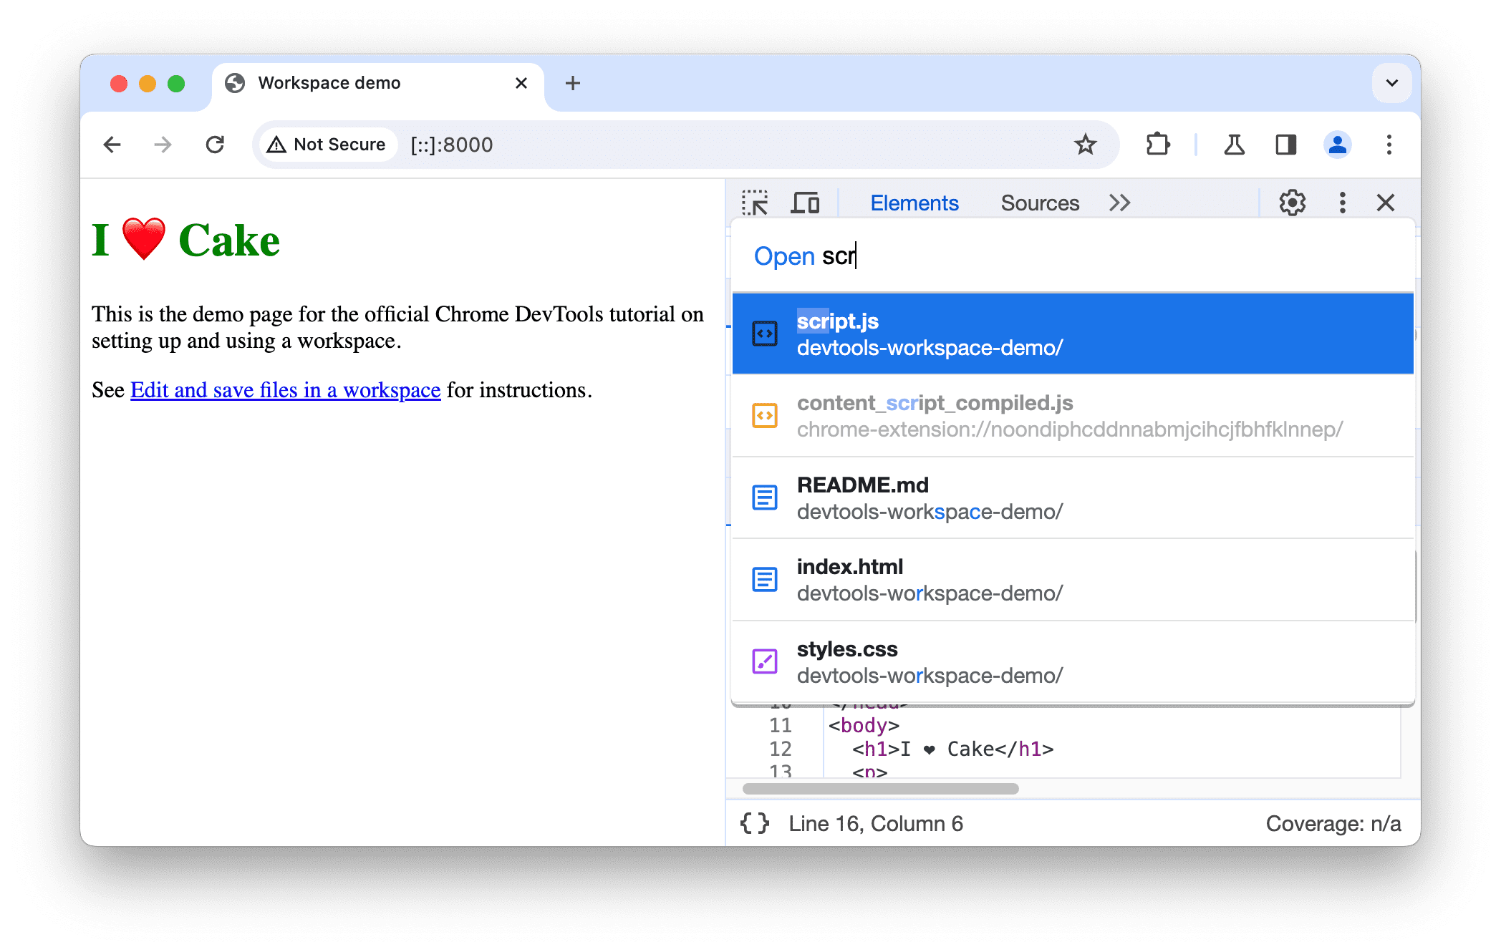Click the Elements panel inspector icon

(x=758, y=201)
